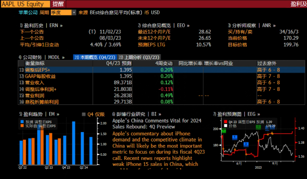Image resolution: width=307 pixels, height=179 pixels.
Task: Switch to 上期分析 (Q3/23) tab
Action: pos(139,57)
